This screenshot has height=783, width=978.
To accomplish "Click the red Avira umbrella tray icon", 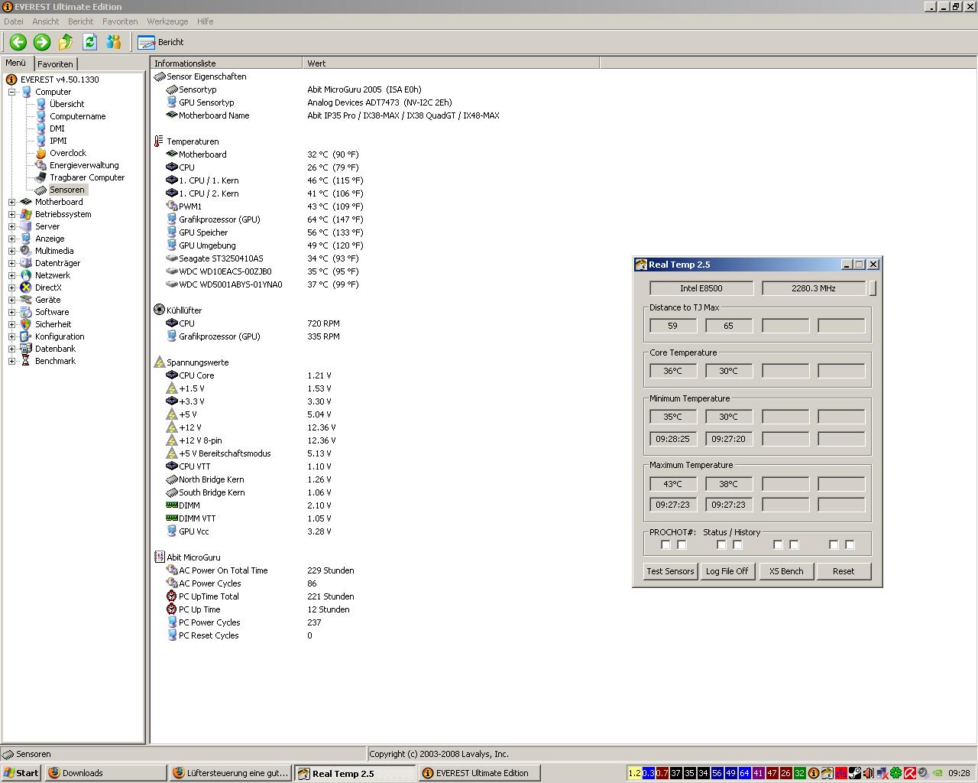I will [909, 773].
